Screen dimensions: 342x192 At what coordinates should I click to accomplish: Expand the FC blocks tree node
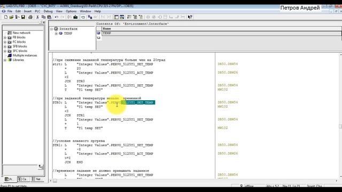[5, 42]
